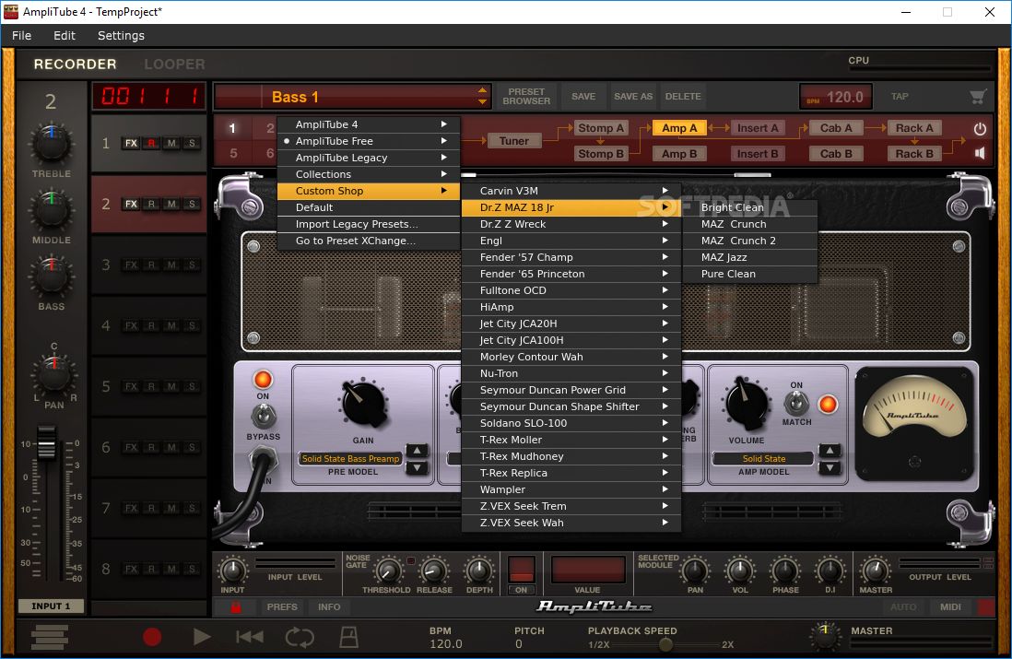Toggle the metronome icon
This screenshot has width=1012, height=659.
pos(349,636)
